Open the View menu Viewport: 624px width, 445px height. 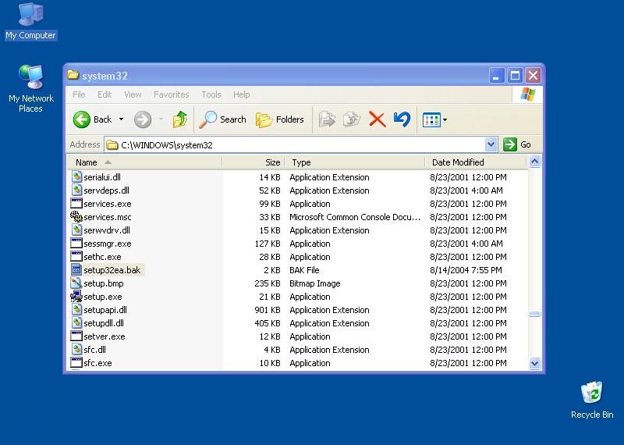point(133,94)
